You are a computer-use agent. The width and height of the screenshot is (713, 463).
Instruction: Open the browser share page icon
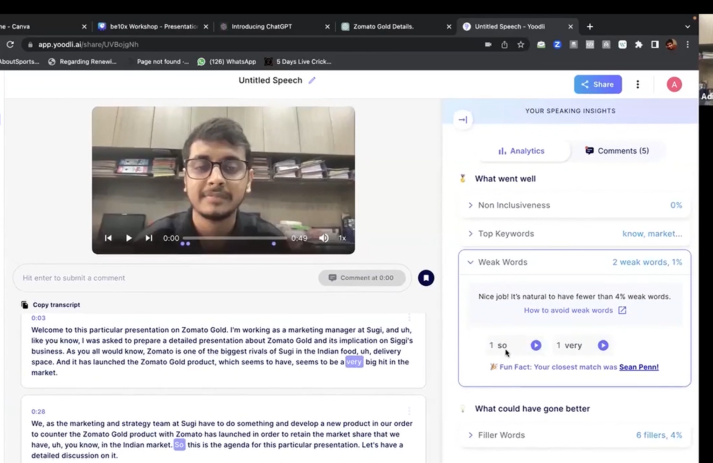[x=505, y=44]
